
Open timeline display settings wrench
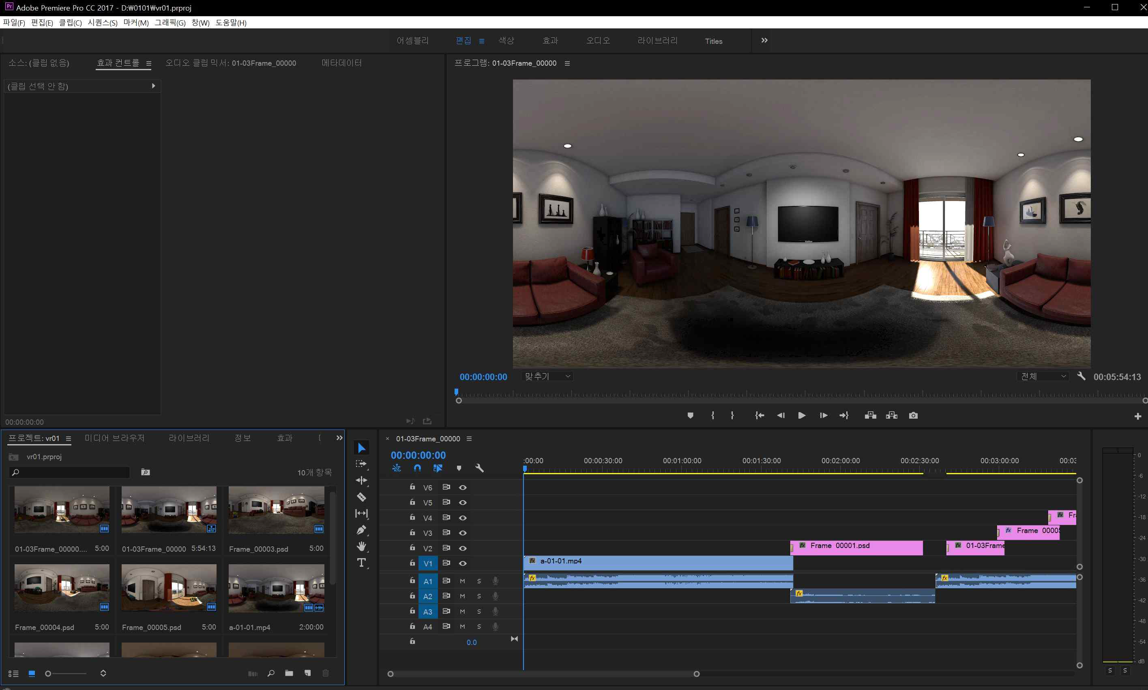pos(479,468)
